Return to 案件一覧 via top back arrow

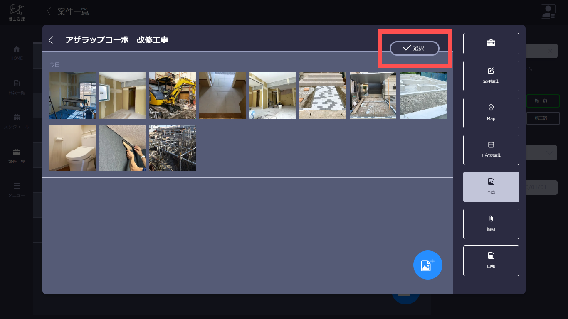click(49, 11)
